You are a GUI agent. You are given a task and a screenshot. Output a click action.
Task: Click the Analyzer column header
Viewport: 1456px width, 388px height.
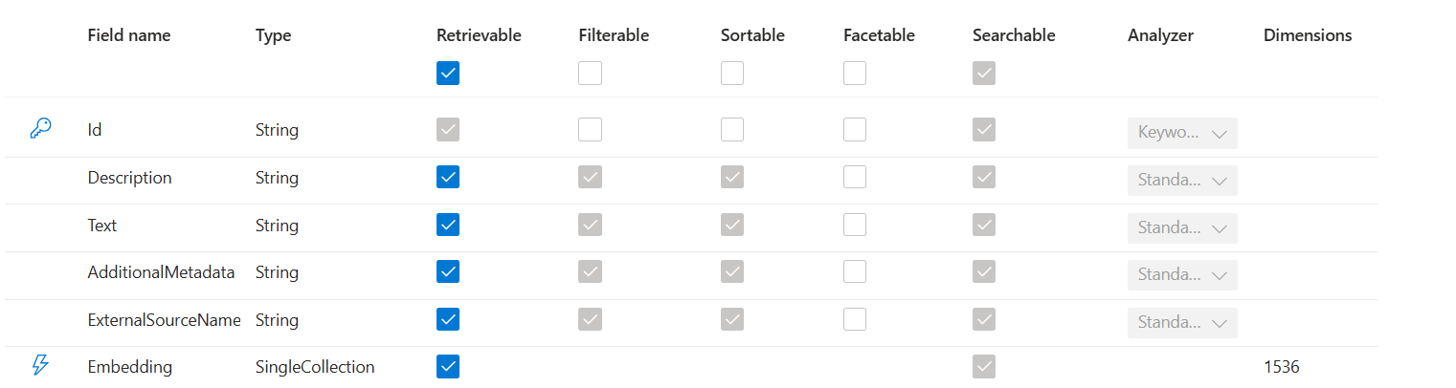pyautogui.click(x=1160, y=35)
